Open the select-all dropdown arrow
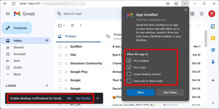Image resolution: width=219 pixels, height=109 pixels. [x=64, y=26]
